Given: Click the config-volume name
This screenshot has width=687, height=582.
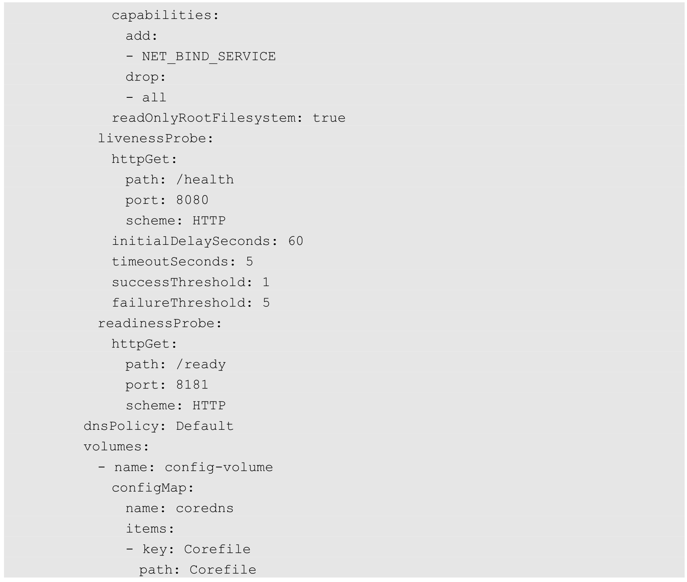Looking at the screenshot, I should [218, 467].
